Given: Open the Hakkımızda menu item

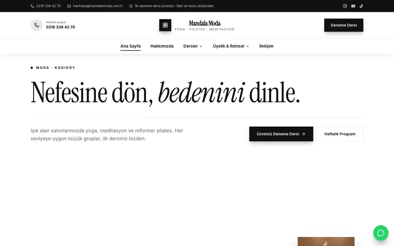Looking at the screenshot, I should tap(162, 46).
